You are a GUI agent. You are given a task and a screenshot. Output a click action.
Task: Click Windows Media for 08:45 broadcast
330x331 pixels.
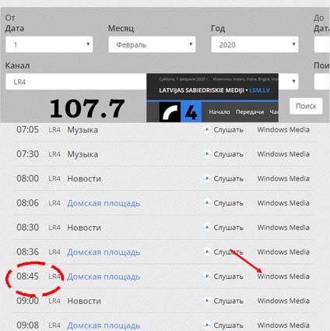283,276
